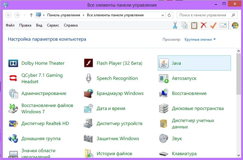Open the Вид menu
The height and width of the screenshot is (160, 243).
[39, 25]
